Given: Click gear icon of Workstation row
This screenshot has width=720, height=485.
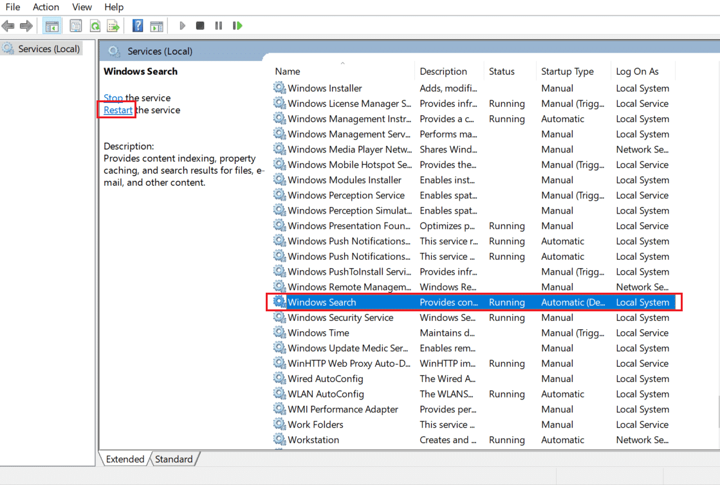Looking at the screenshot, I should tap(279, 439).
